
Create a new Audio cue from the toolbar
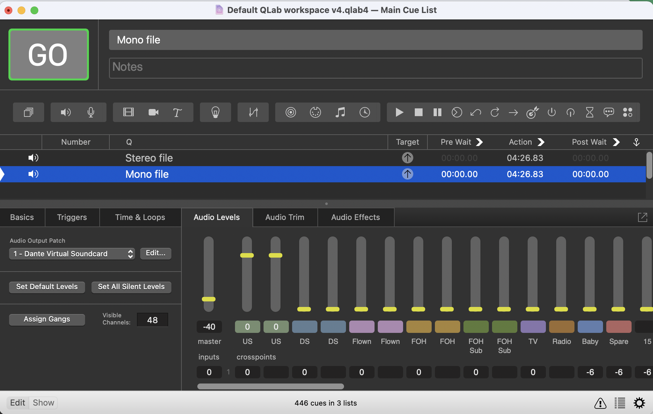(x=66, y=112)
